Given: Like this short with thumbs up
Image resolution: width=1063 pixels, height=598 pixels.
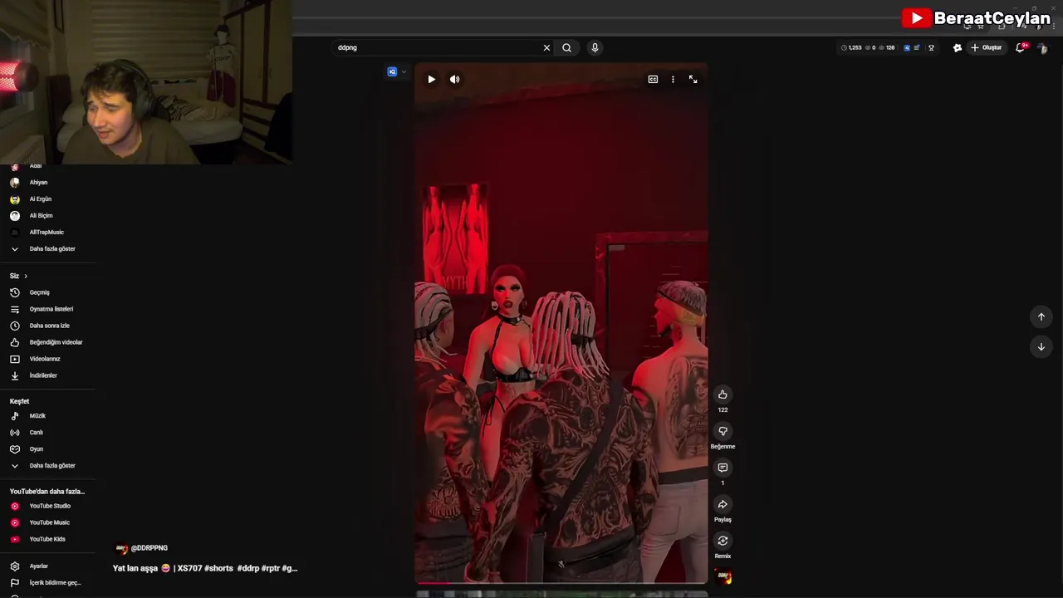Looking at the screenshot, I should (723, 395).
